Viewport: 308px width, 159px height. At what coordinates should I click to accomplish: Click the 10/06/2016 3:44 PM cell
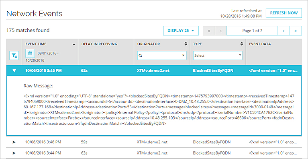[x=43, y=153]
